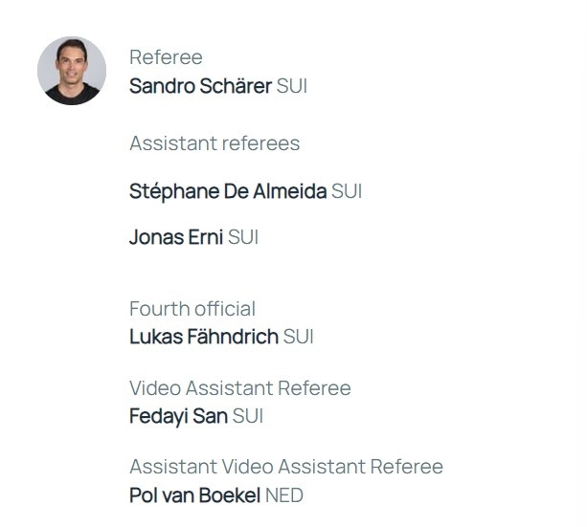587x527 pixels.
Task: Click the SUI code beside Stéphane De Almeida
Action: point(347,191)
